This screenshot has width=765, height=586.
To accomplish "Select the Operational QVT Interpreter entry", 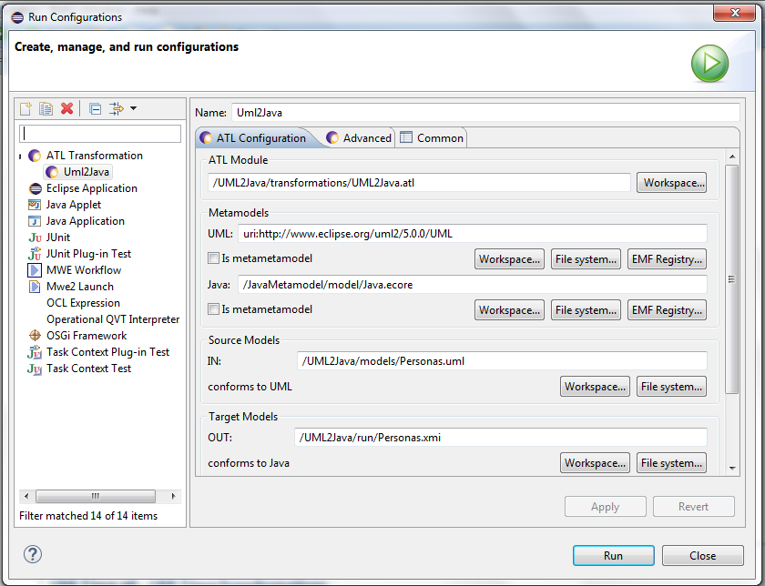I will click(x=113, y=319).
